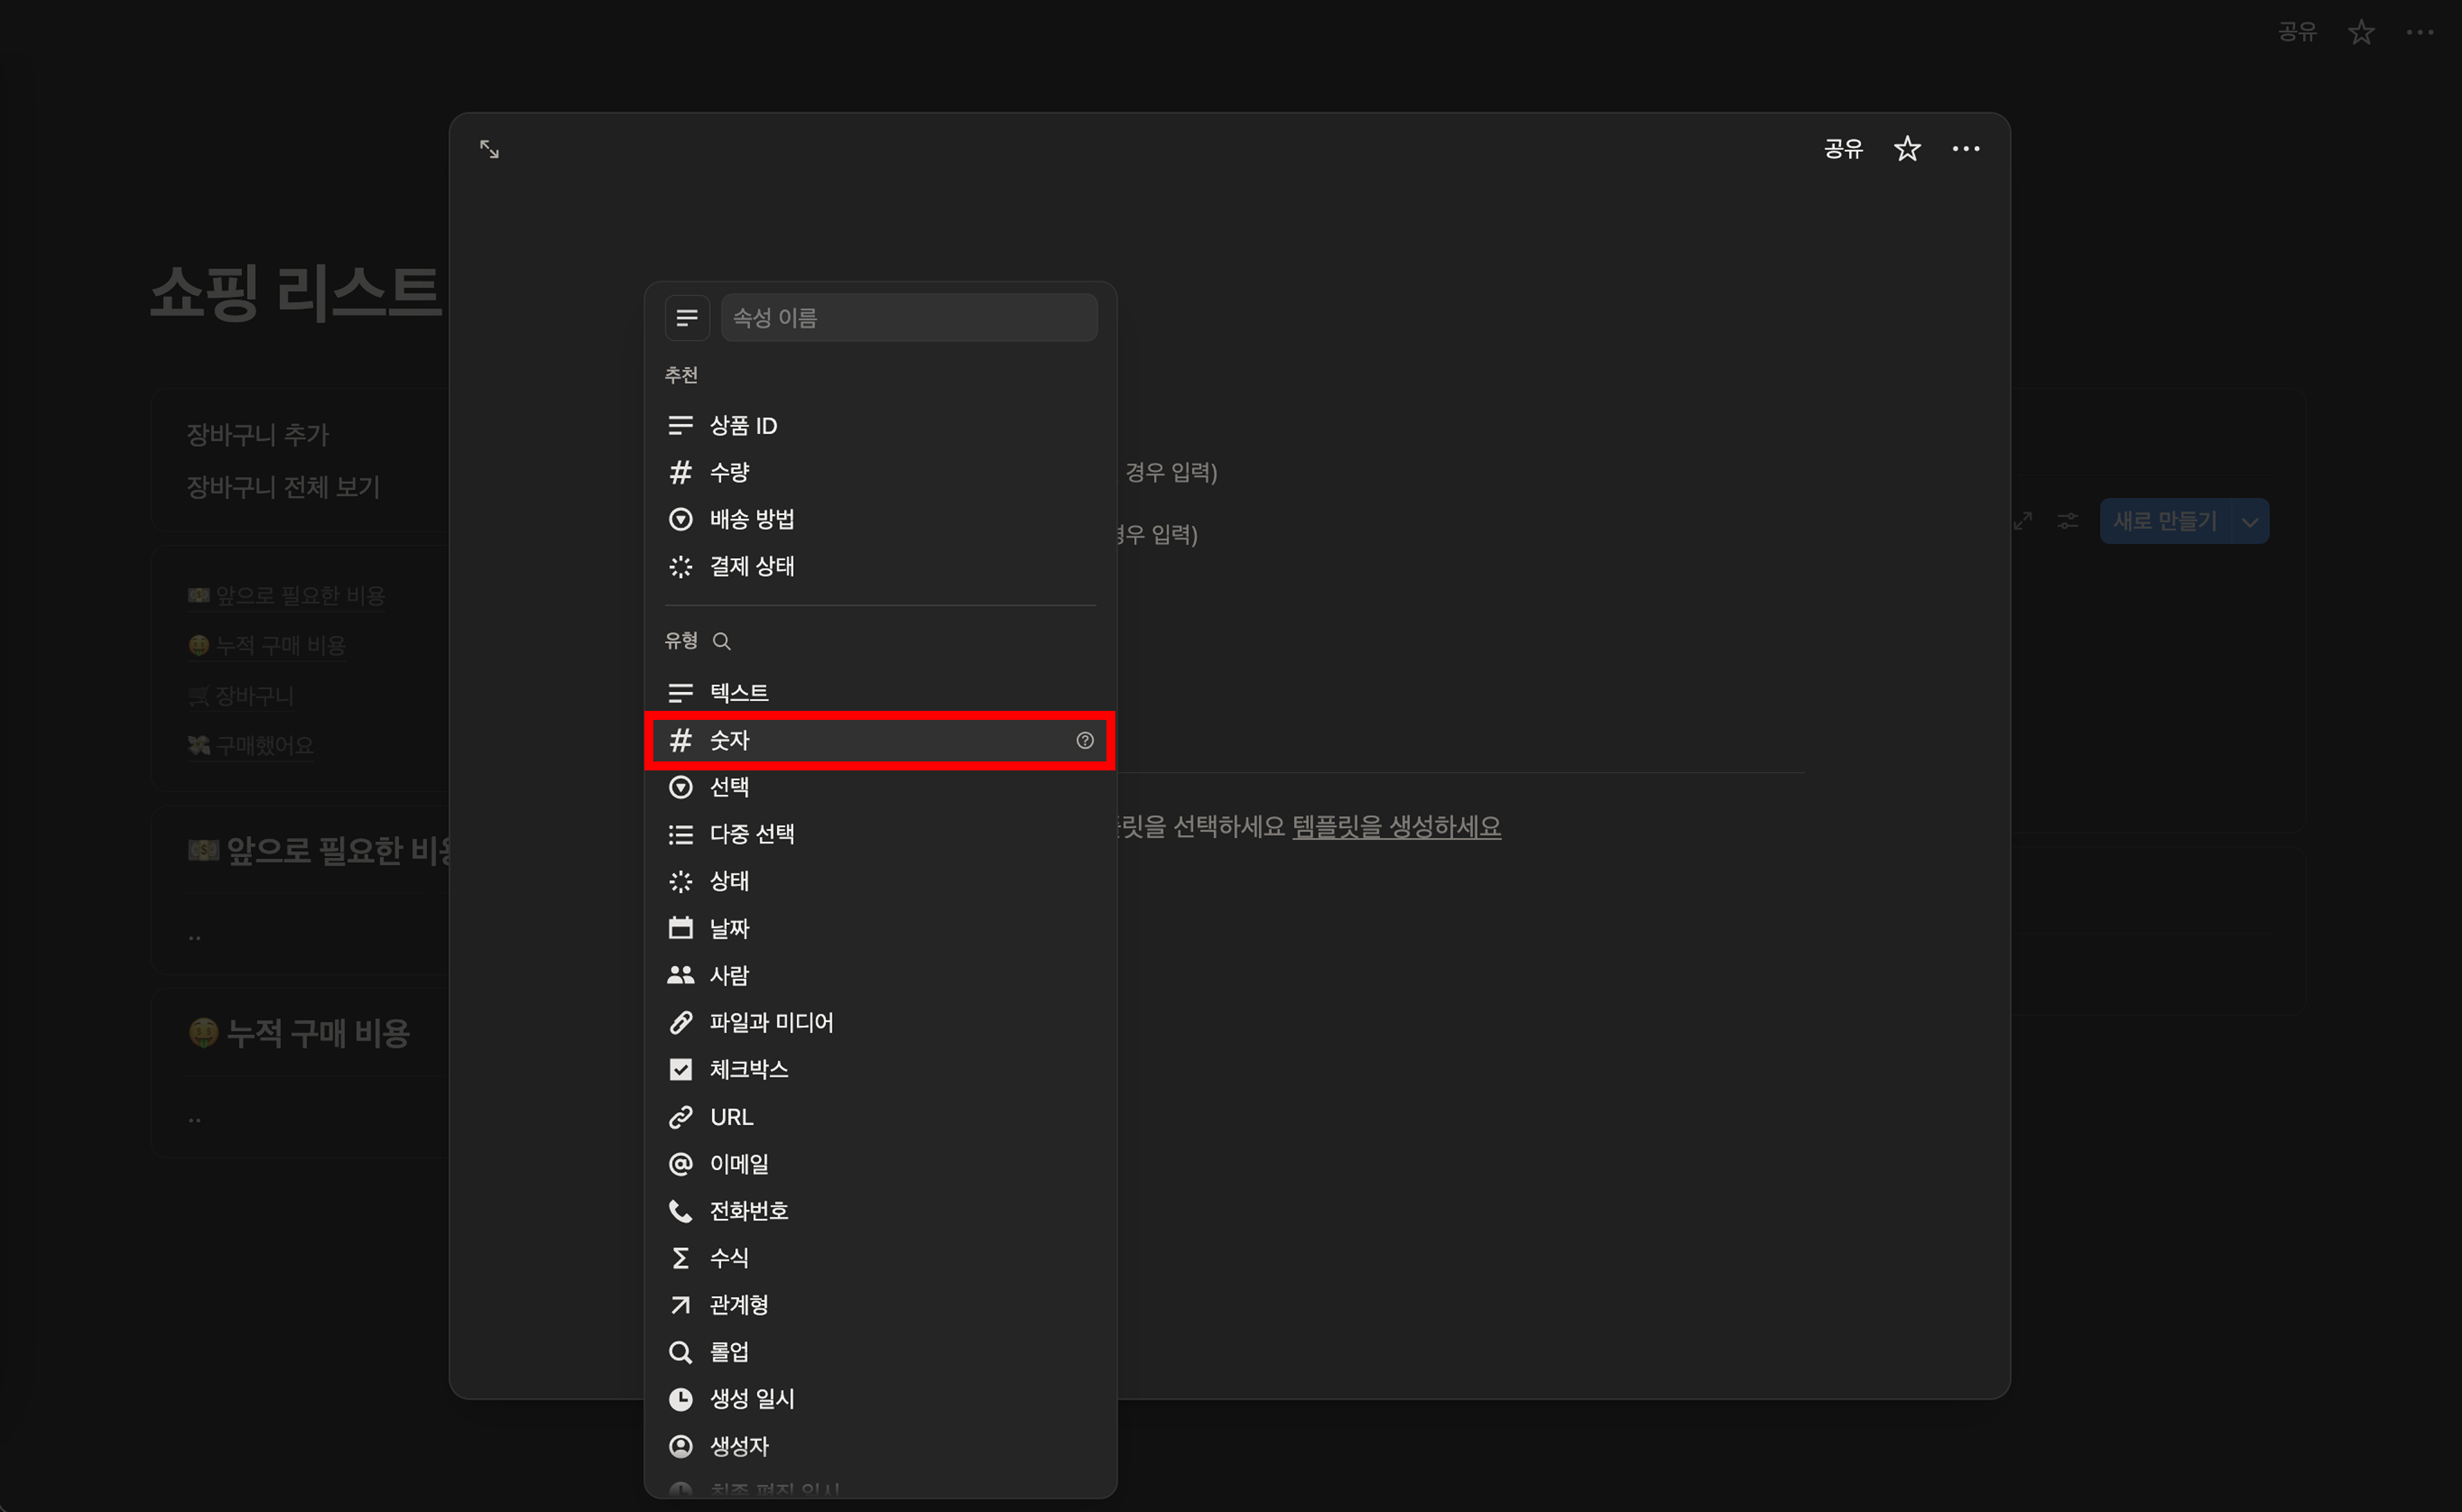Click the search icon next to 유형
Viewport: 2462px width, 1512px height.
tap(721, 641)
